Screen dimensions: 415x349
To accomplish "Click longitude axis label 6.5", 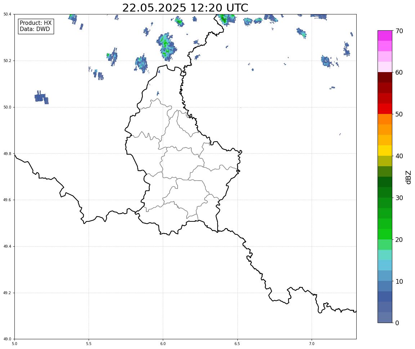I will (x=237, y=344).
